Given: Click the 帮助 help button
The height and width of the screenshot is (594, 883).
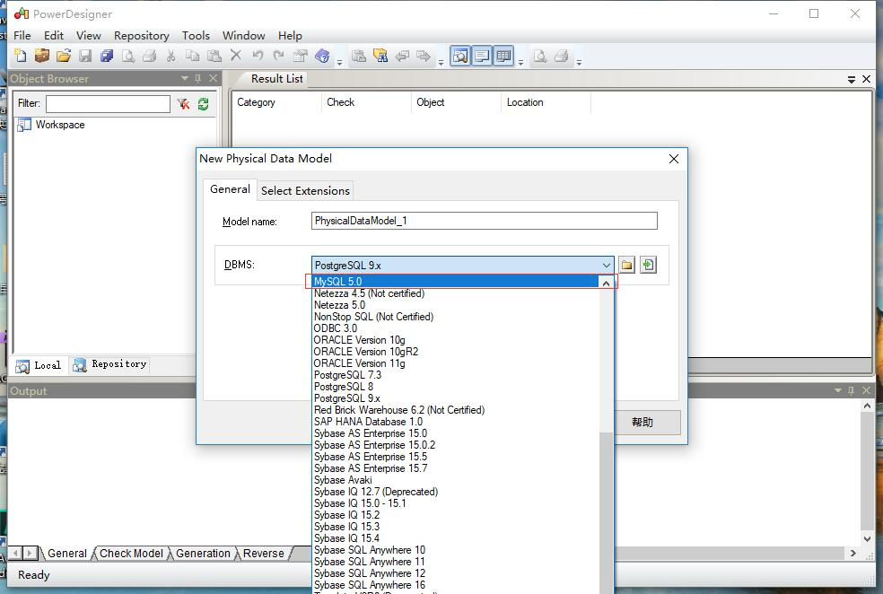Looking at the screenshot, I should click(x=643, y=423).
